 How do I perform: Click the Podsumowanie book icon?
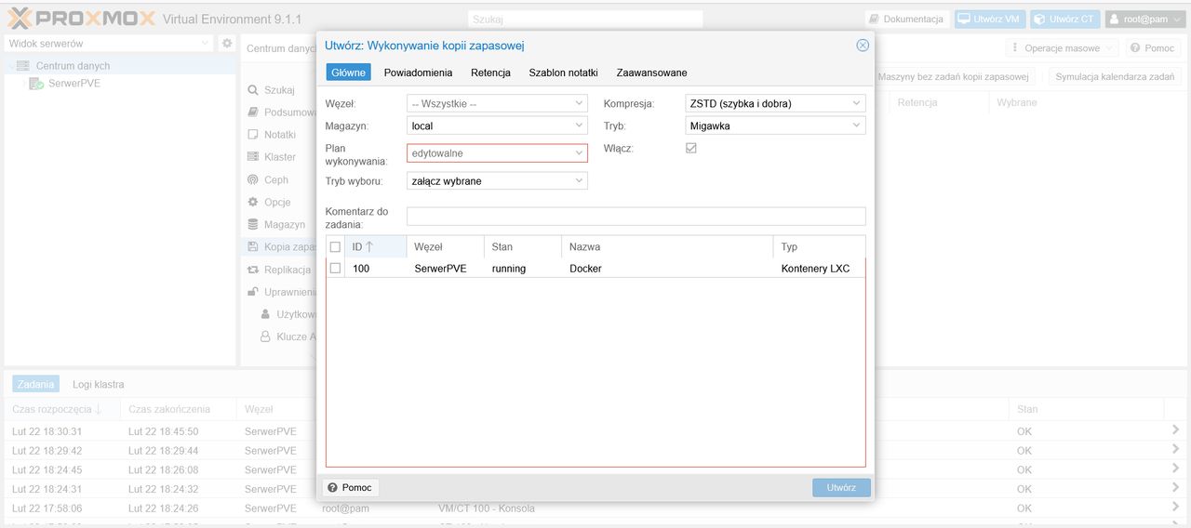(253, 112)
